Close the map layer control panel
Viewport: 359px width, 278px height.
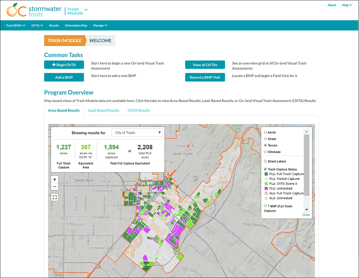(x=306, y=215)
